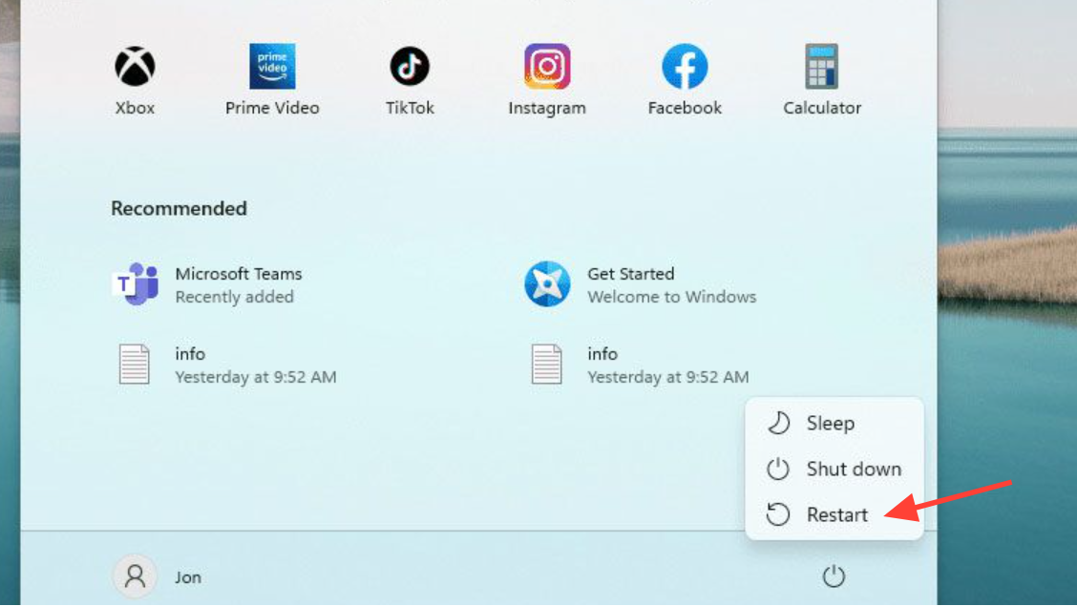Click the Microsoft Teams purple icon
The width and height of the screenshot is (1077, 606).
pos(135,284)
